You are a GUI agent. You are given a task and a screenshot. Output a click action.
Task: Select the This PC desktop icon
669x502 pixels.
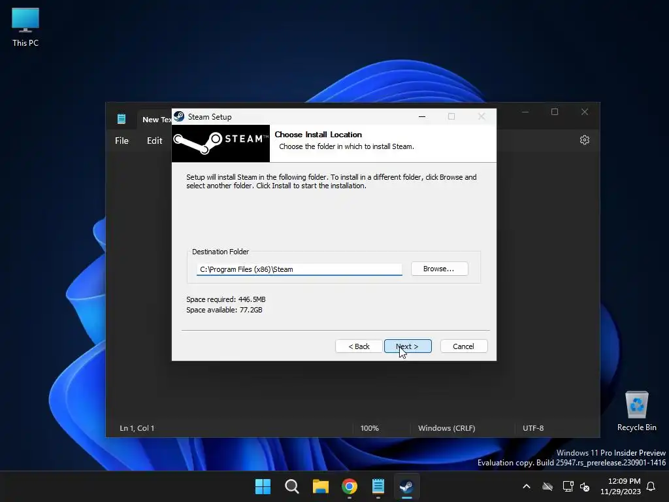(x=25, y=27)
